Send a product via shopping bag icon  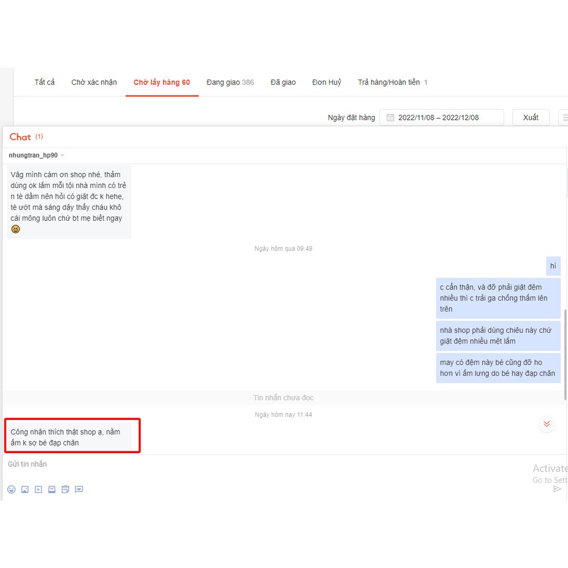[x=52, y=489]
